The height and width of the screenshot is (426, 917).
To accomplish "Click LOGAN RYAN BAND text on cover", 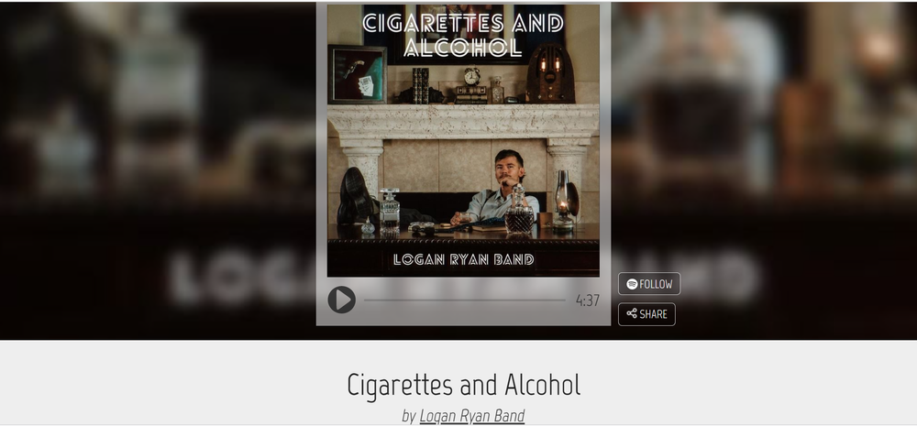I will [463, 259].
